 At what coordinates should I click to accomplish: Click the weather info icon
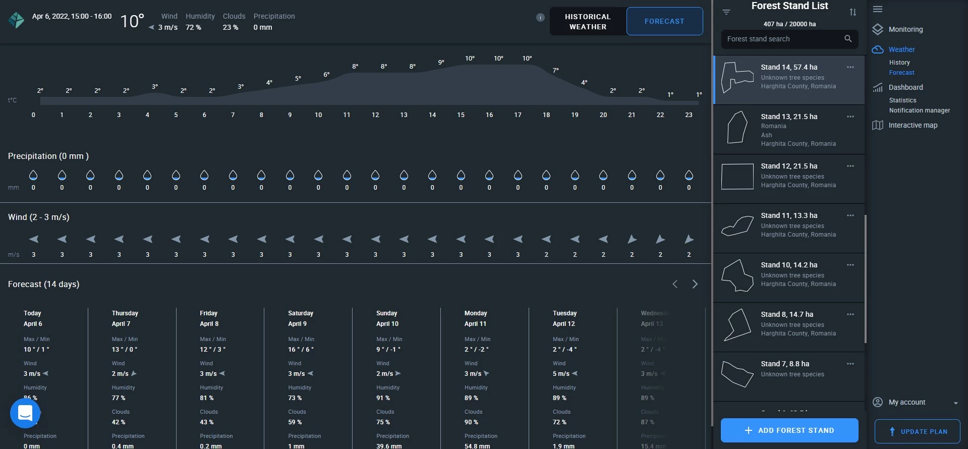pyautogui.click(x=540, y=18)
